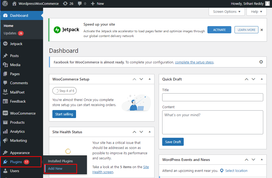Viewport: 272px width, 178px height.
Task: Dismiss the Facebook for WooCommerce notice
Action: (x=261, y=62)
